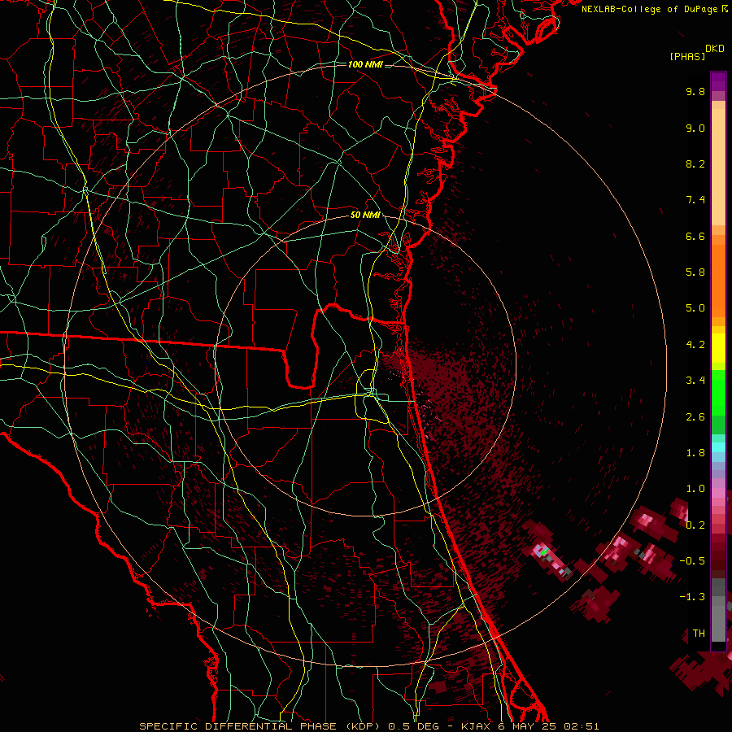
Task: Click the 3.4 scale value
Action: (695, 381)
